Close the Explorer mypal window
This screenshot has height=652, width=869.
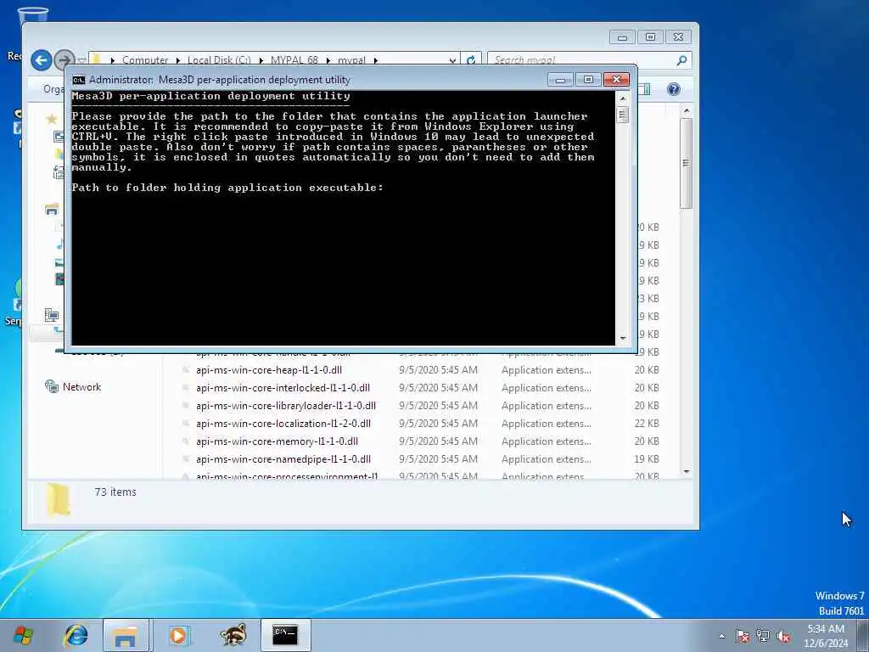(678, 37)
